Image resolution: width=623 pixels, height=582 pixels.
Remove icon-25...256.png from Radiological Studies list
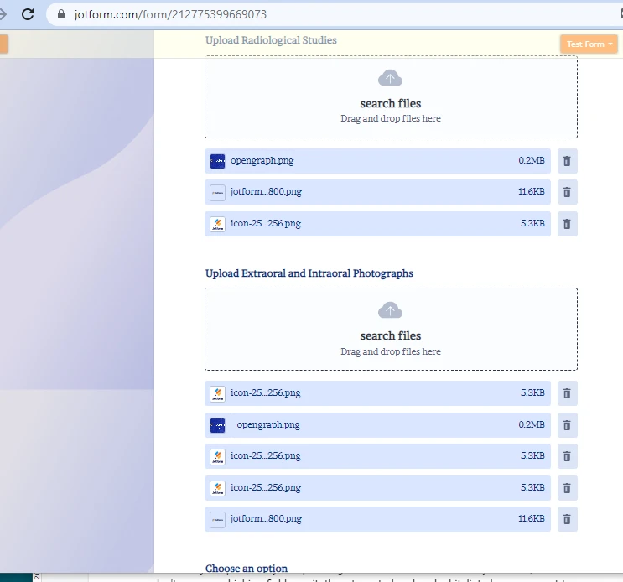[x=567, y=224]
